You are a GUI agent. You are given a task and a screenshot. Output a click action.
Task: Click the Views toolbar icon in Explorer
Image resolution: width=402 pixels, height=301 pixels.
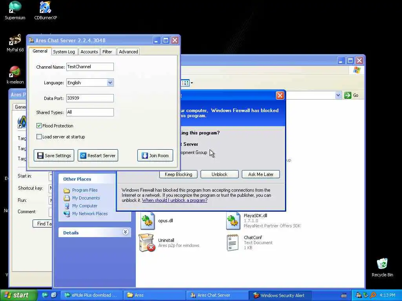click(x=185, y=83)
